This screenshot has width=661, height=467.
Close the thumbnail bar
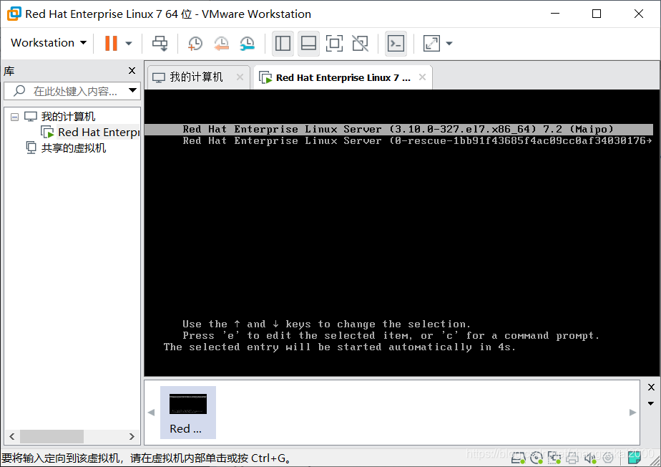(x=651, y=387)
